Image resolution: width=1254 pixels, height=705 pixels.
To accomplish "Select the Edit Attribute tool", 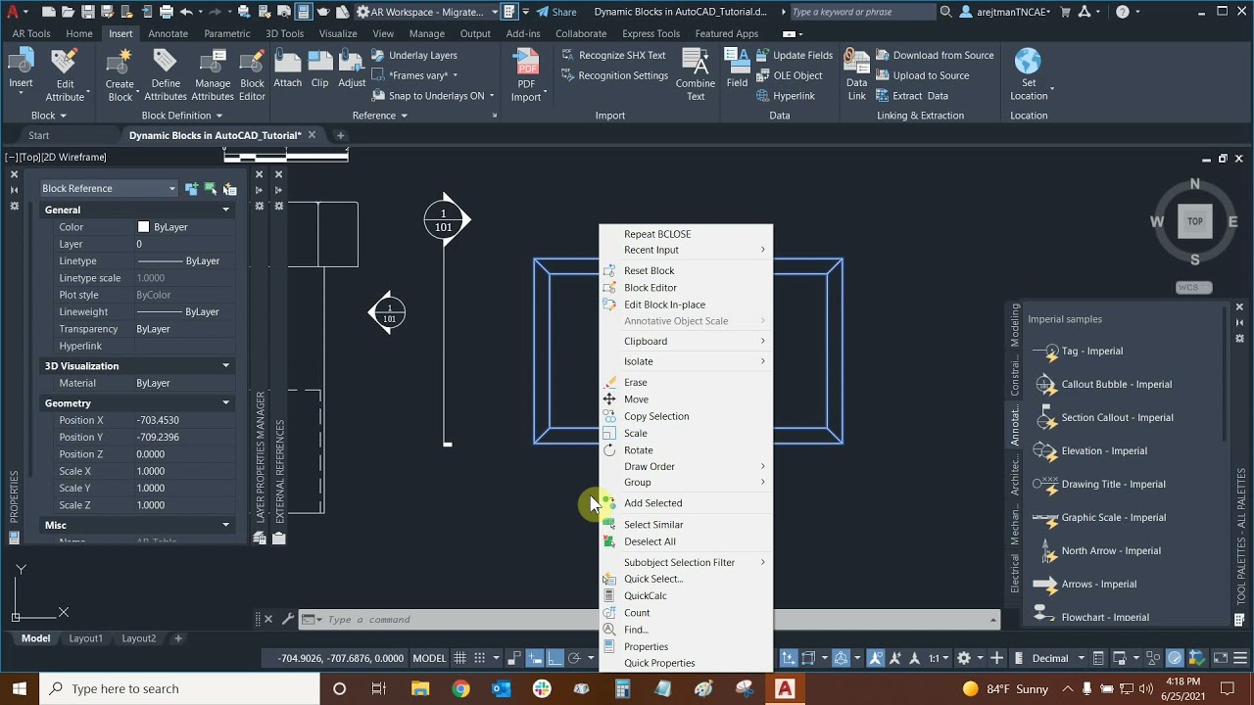I will pyautogui.click(x=65, y=75).
